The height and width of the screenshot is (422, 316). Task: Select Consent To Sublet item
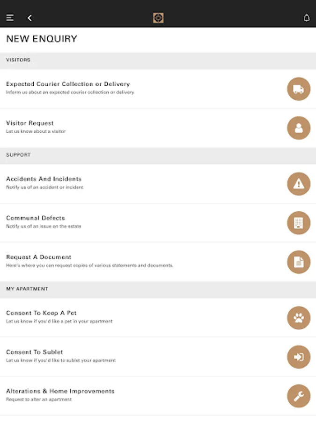[35, 352]
